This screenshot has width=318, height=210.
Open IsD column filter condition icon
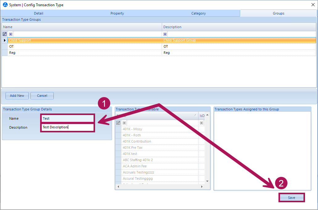tap(201, 123)
